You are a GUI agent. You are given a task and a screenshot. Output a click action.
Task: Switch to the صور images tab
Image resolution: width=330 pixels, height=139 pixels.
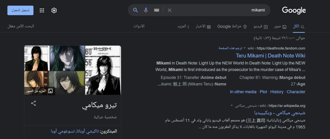click(280, 26)
